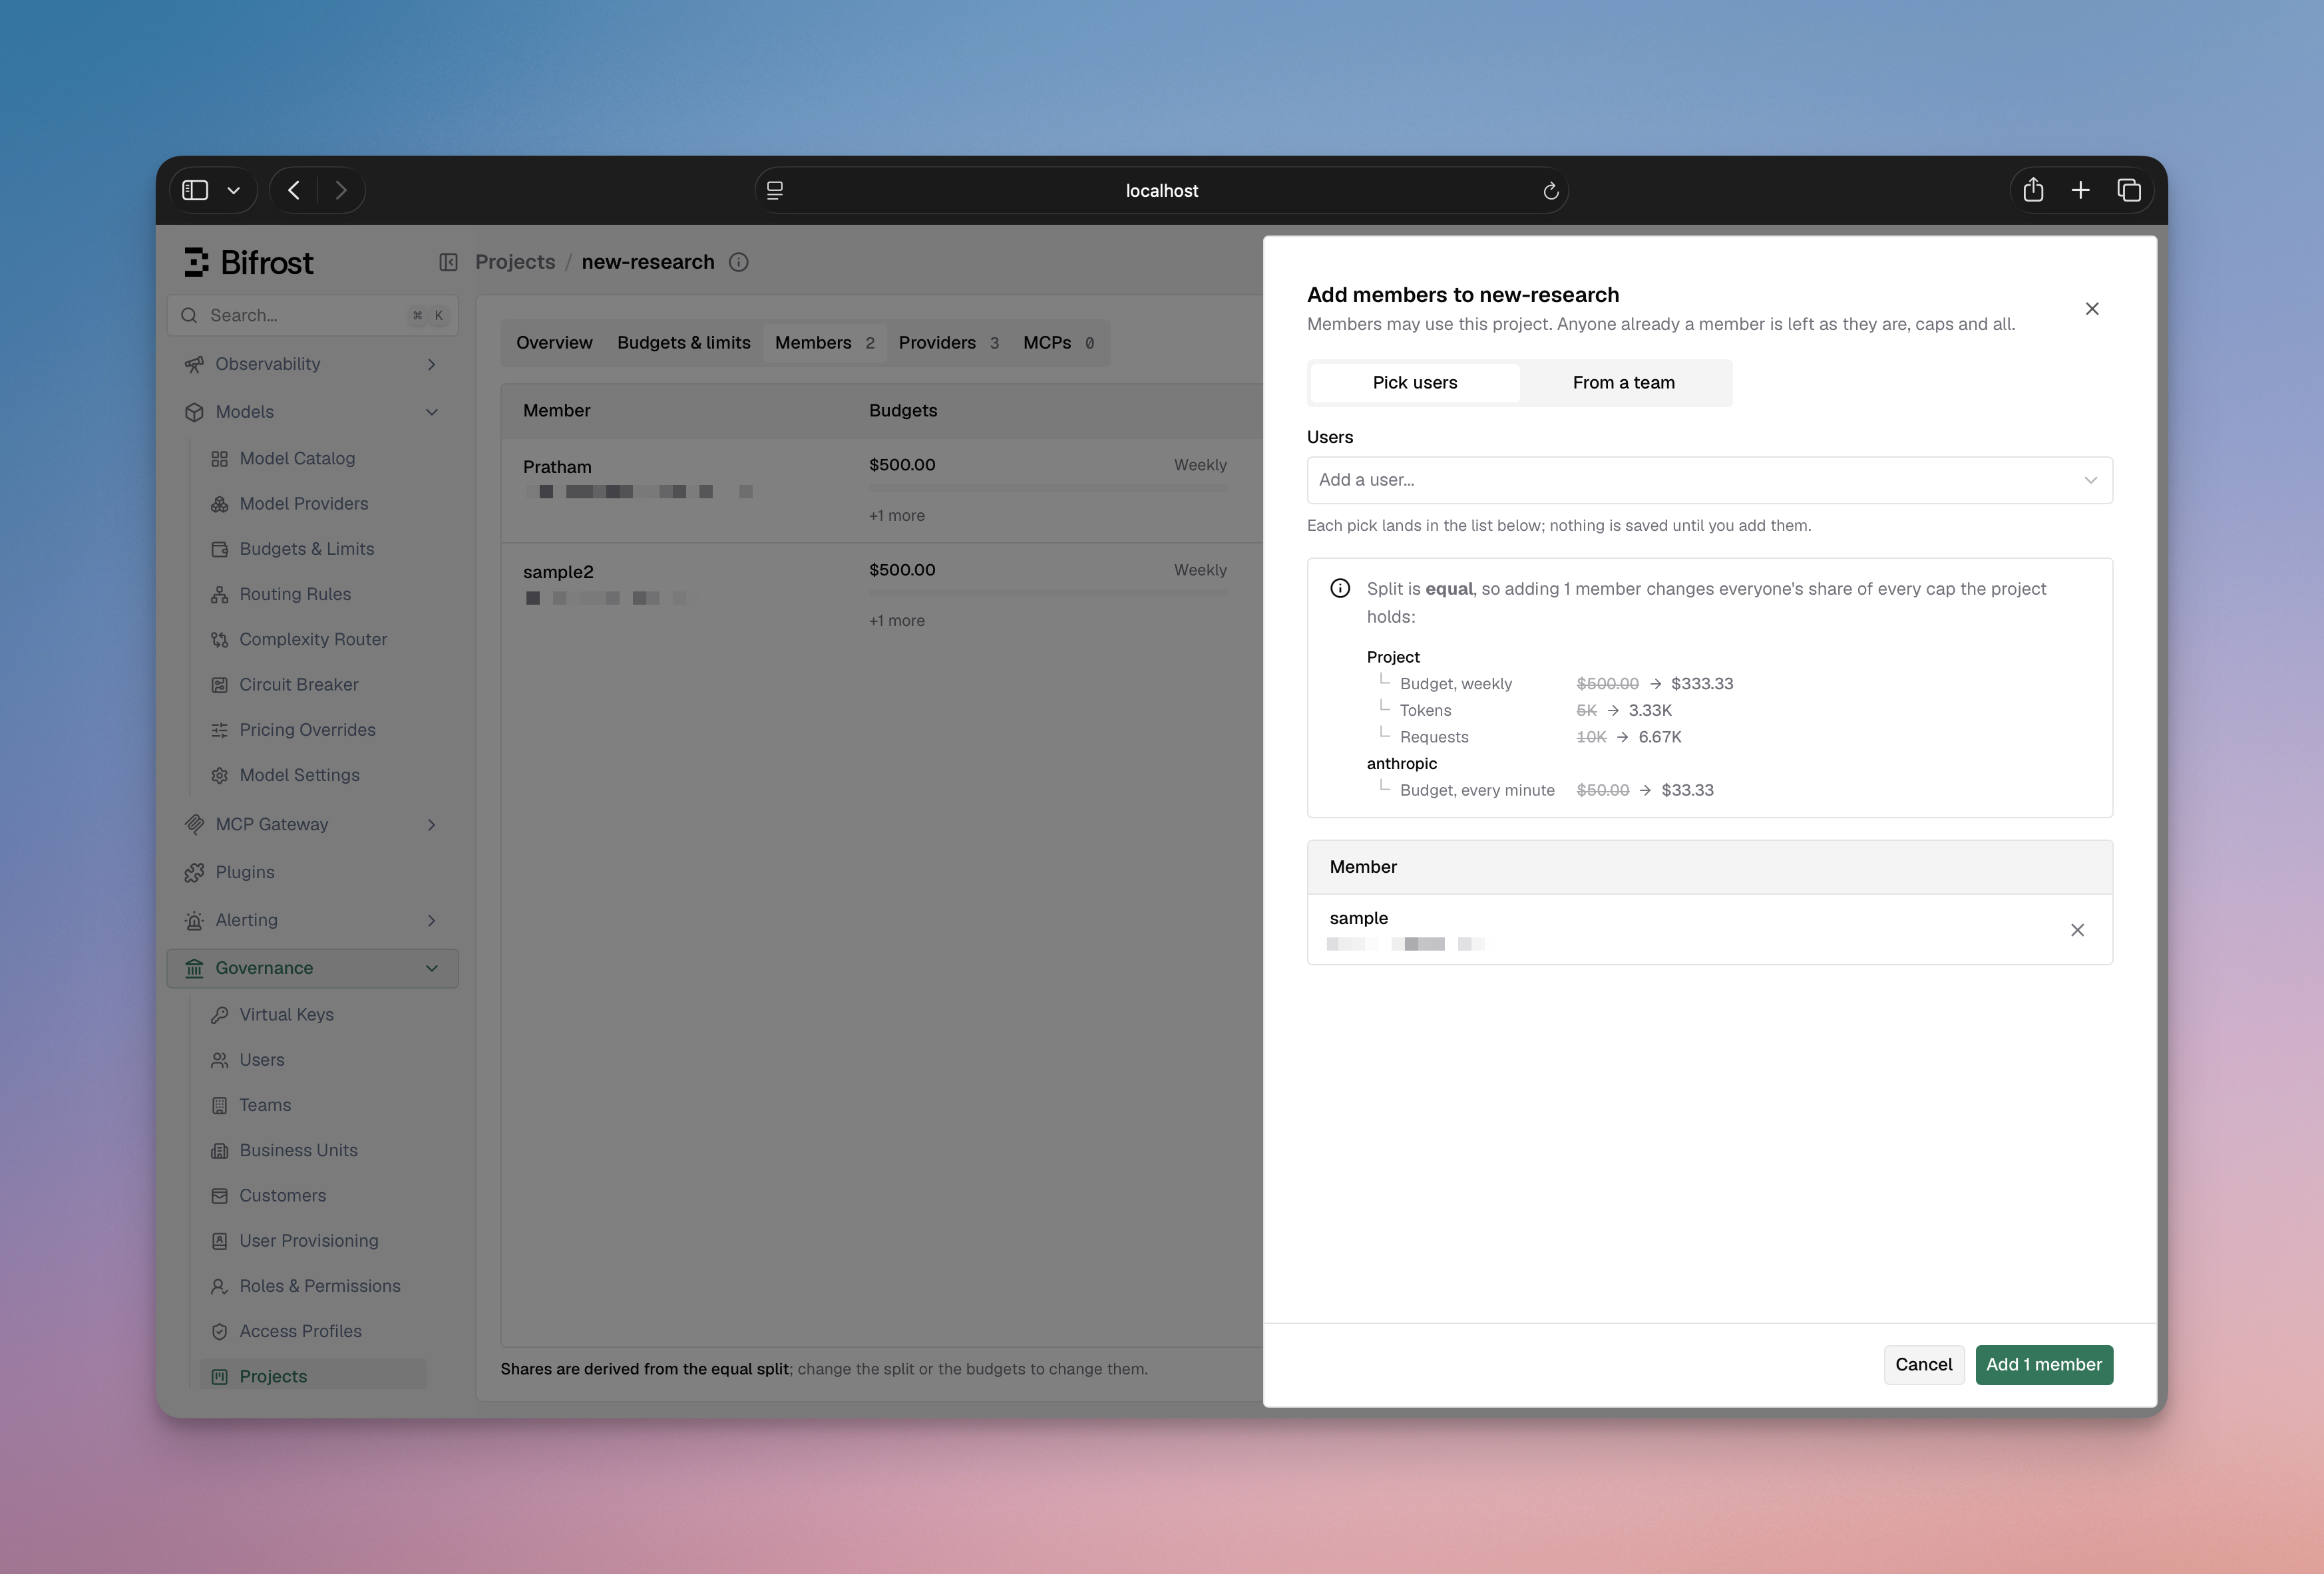Click the page reader icon in address bar
2324x1574 pixels.
point(775,190)
